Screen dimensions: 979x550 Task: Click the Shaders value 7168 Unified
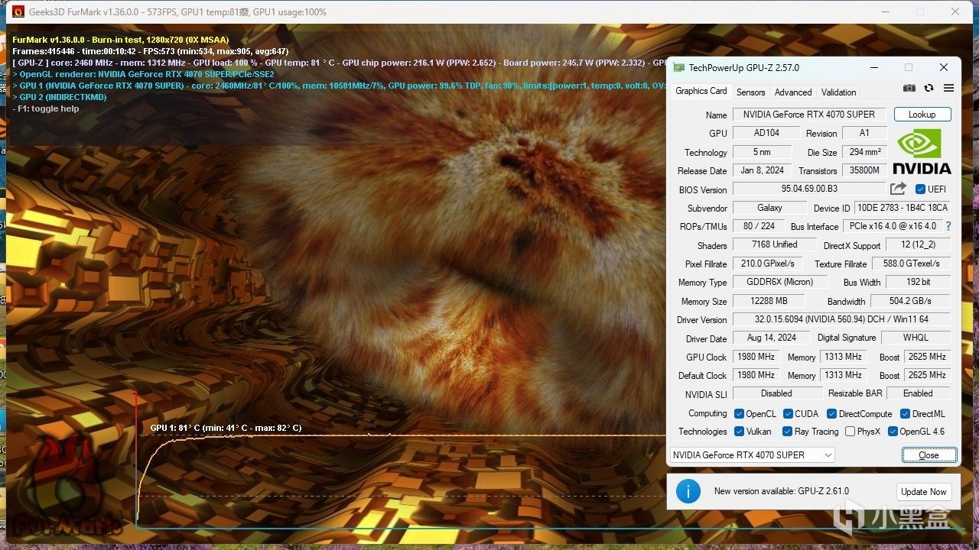(x=774, y=244)
